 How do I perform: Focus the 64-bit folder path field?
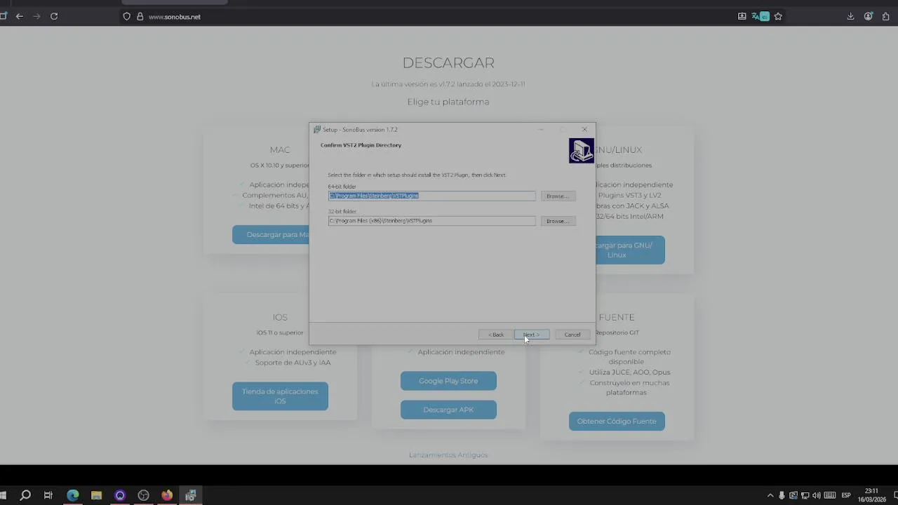tap(431, 196)
